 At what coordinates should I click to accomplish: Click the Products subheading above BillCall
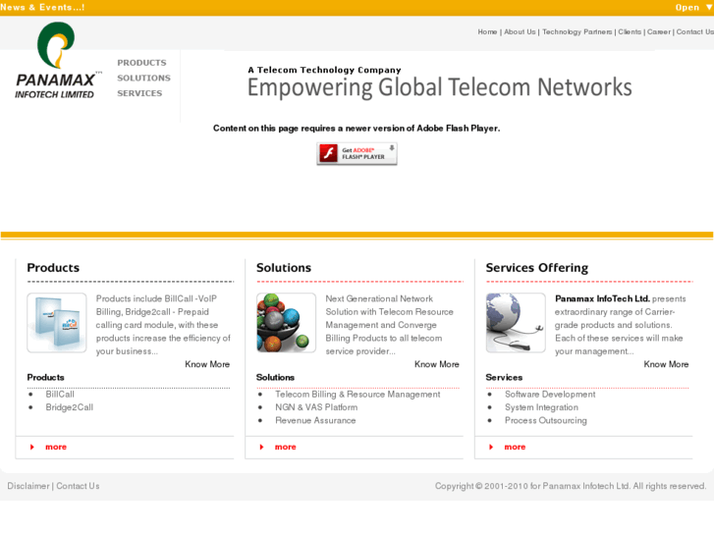pyautogui.click(x=45, y=378)
